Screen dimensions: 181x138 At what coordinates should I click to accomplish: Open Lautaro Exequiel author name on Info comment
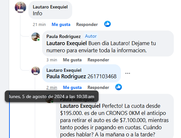50,7
